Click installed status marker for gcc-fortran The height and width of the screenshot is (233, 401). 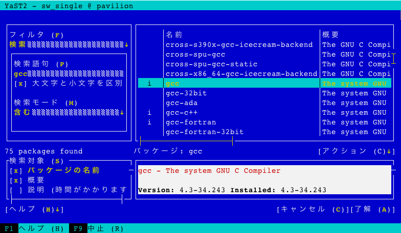point(149,122)
